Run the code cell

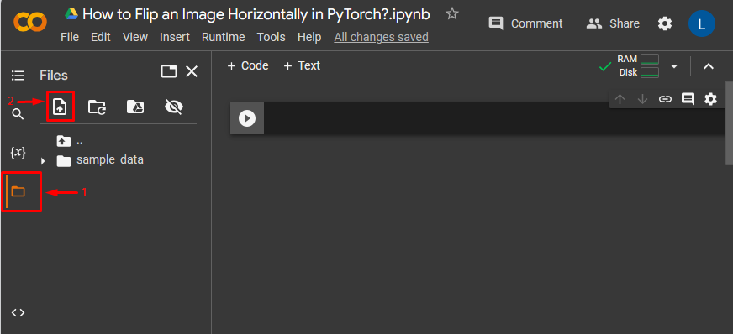pyautogui.click(x=247, y=118)
